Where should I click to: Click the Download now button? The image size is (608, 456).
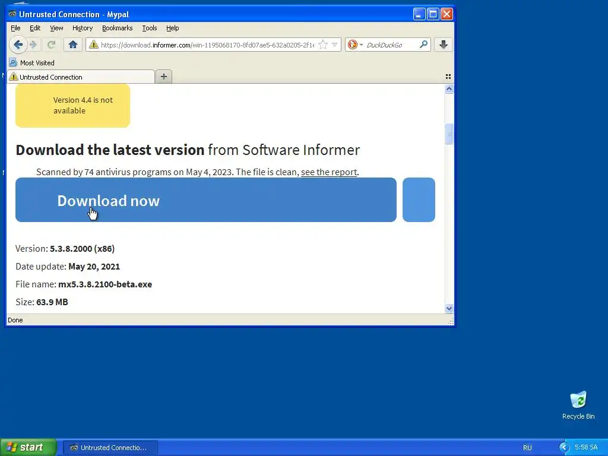point(206,200)
